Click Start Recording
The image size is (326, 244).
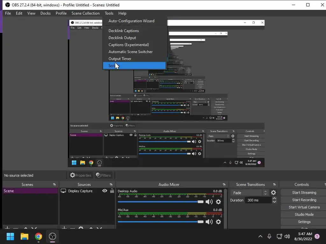(304, 200)
